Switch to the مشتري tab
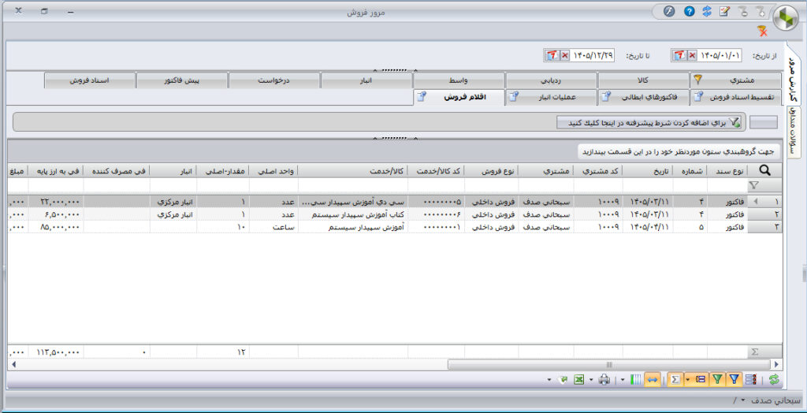The image size is (807, 413). [735, 80]
